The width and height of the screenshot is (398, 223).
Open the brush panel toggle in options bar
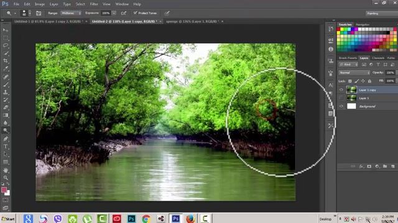39,13
